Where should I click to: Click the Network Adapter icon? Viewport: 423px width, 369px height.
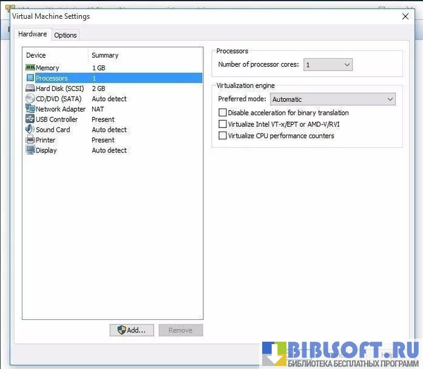pyautogui.click(x=30, y=109)
